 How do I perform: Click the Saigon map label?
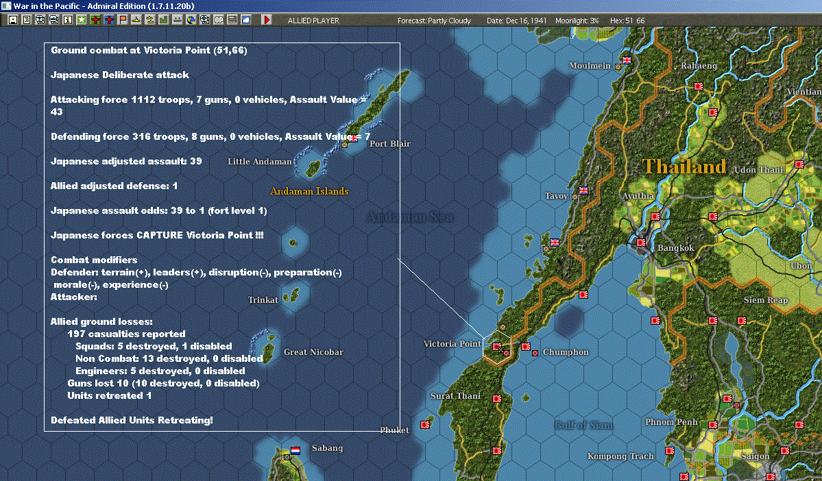pos(755,456)
